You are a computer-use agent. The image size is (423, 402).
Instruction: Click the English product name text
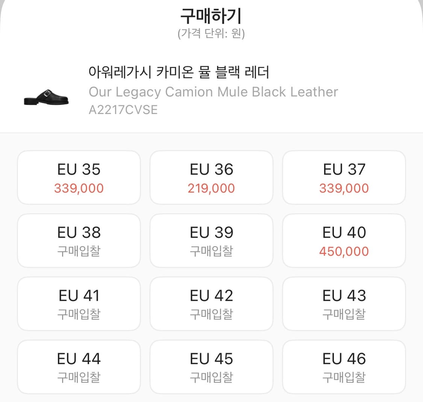(213, 91)
